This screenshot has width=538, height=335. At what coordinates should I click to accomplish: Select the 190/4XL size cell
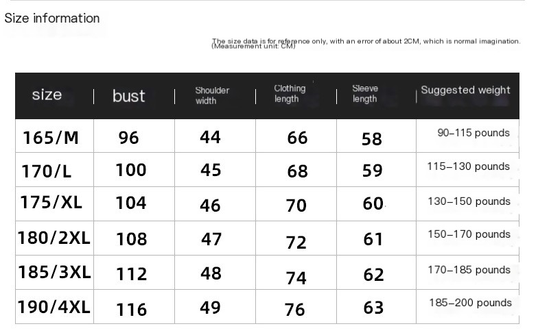54,307
